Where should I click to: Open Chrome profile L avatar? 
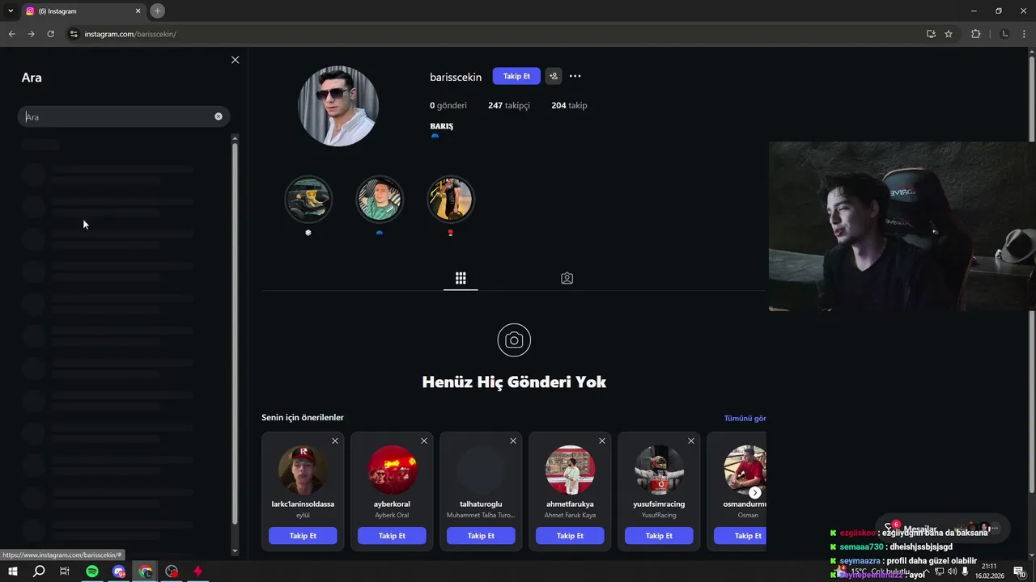click(x=1005, y=34)
